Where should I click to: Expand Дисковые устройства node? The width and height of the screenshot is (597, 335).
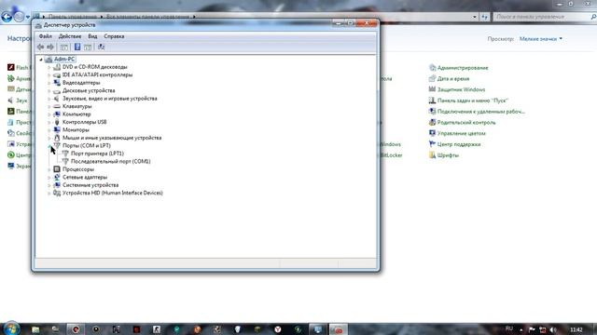pos(49,91)
